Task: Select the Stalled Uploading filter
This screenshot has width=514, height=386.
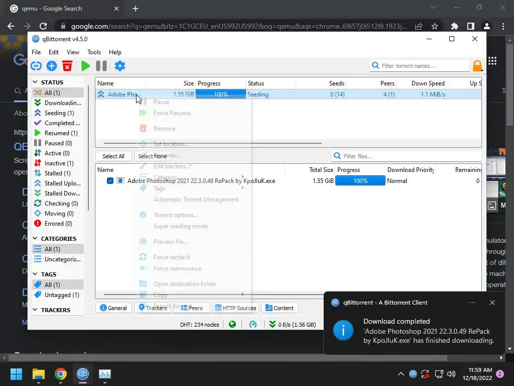Action: tap(58, 183)
